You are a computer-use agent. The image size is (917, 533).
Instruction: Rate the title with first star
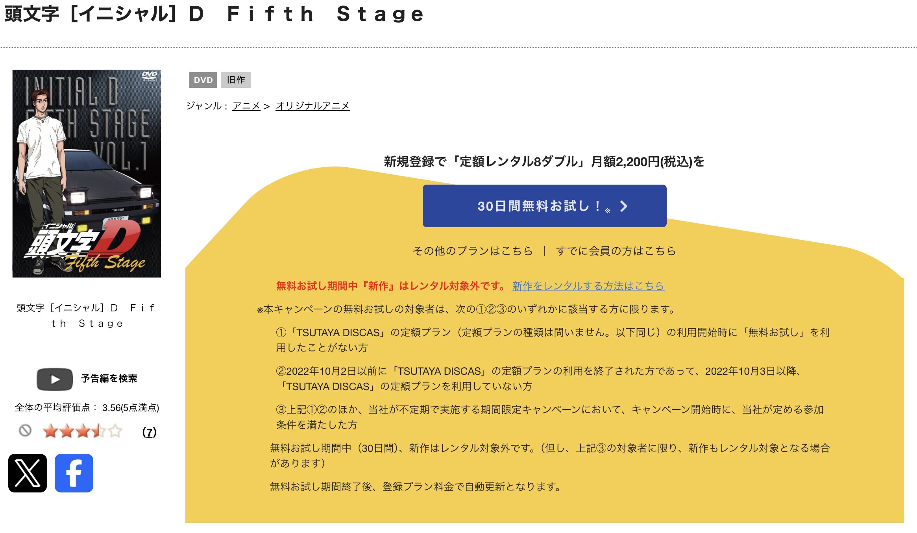(x=50, y=431)
